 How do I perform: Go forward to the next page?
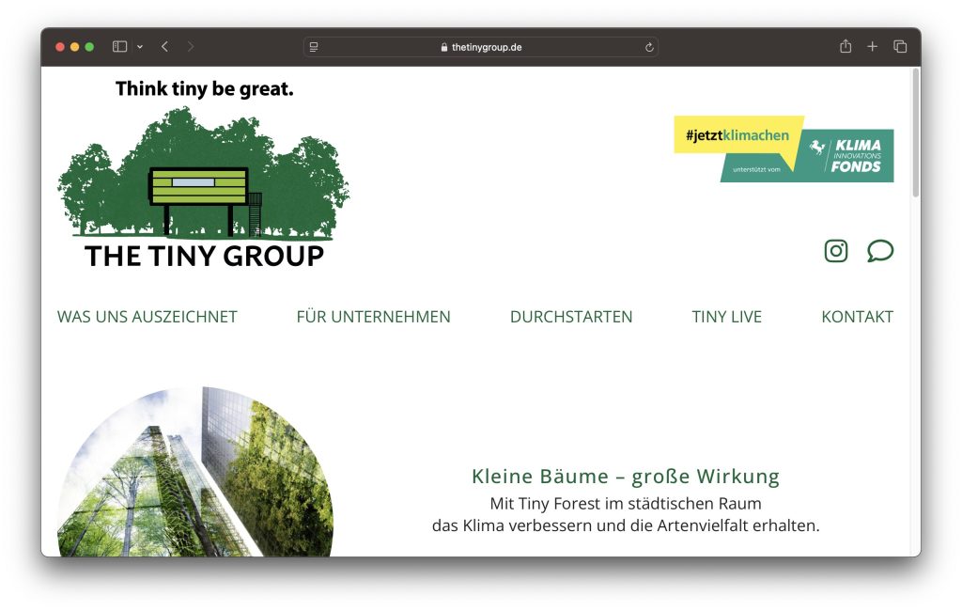[190, 47]
